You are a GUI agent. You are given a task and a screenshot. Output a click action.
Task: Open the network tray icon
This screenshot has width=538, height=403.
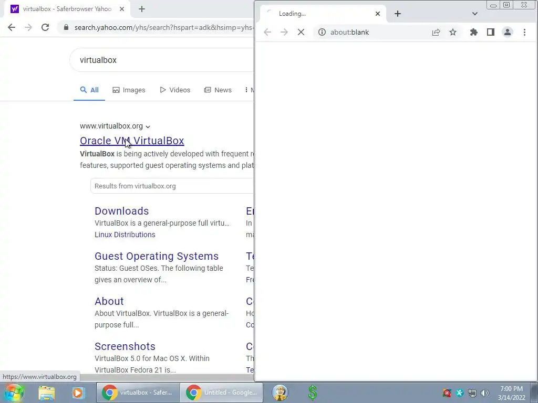click(472, 393)
